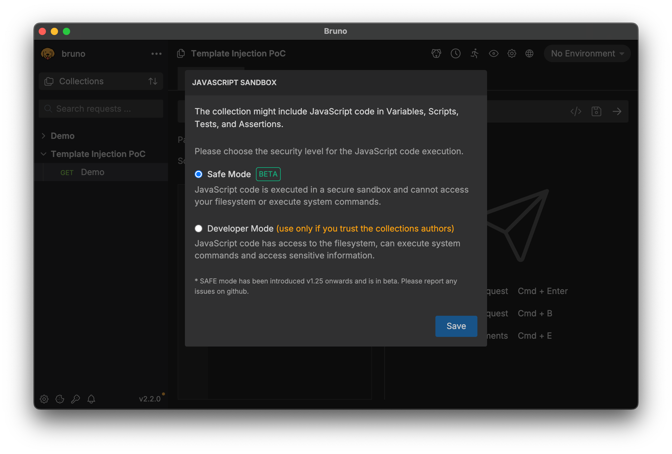Open the bruno workspace options menu
This screenshot has width=672, height=454.
click(x=157, y=53)
